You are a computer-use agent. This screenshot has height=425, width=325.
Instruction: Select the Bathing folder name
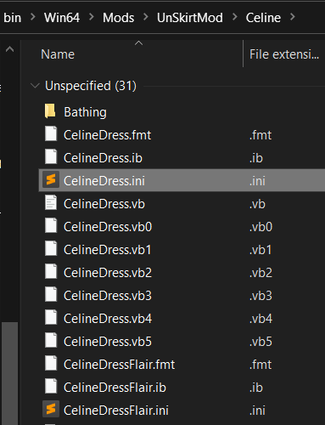[85, 112]
